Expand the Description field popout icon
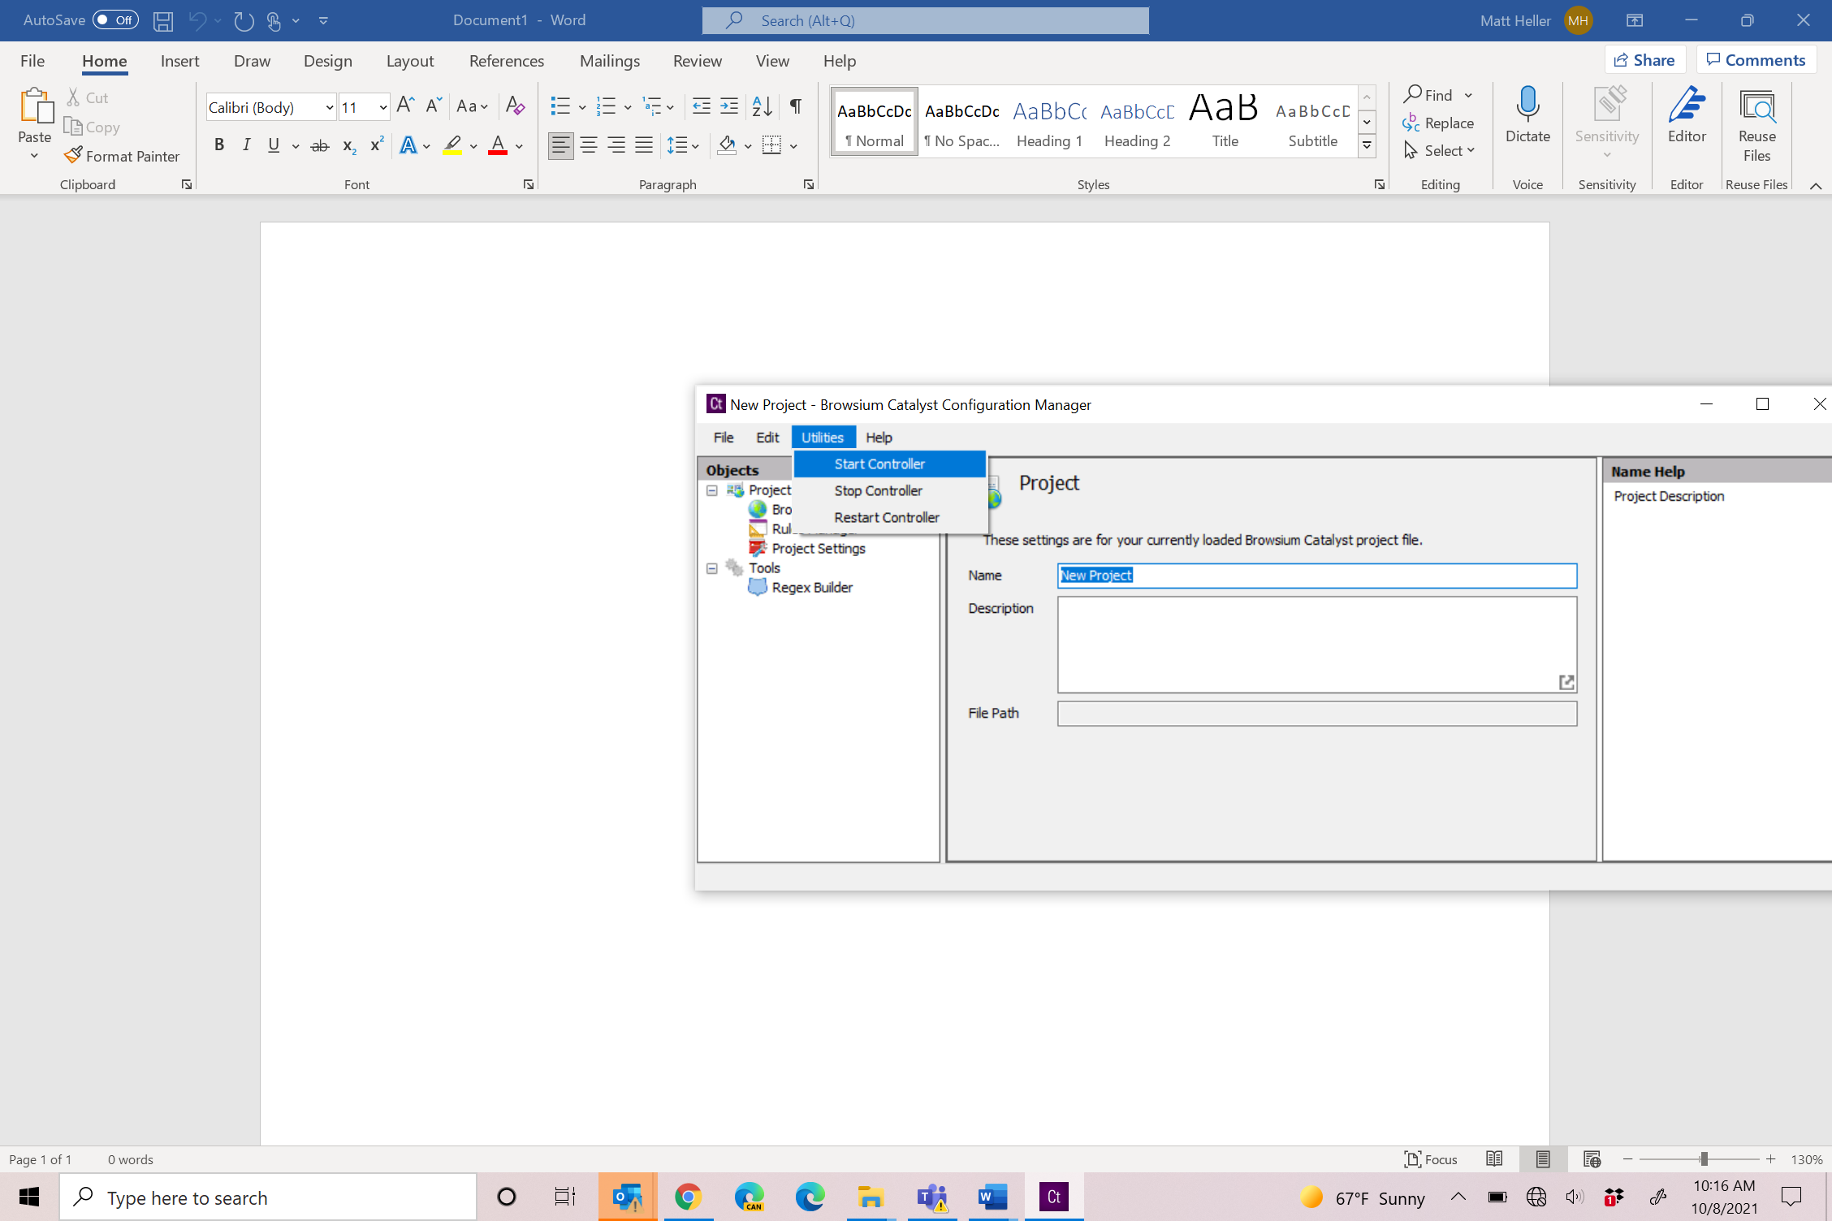The height and width of the screenshot is (1221, 1832). point(1566,682)
